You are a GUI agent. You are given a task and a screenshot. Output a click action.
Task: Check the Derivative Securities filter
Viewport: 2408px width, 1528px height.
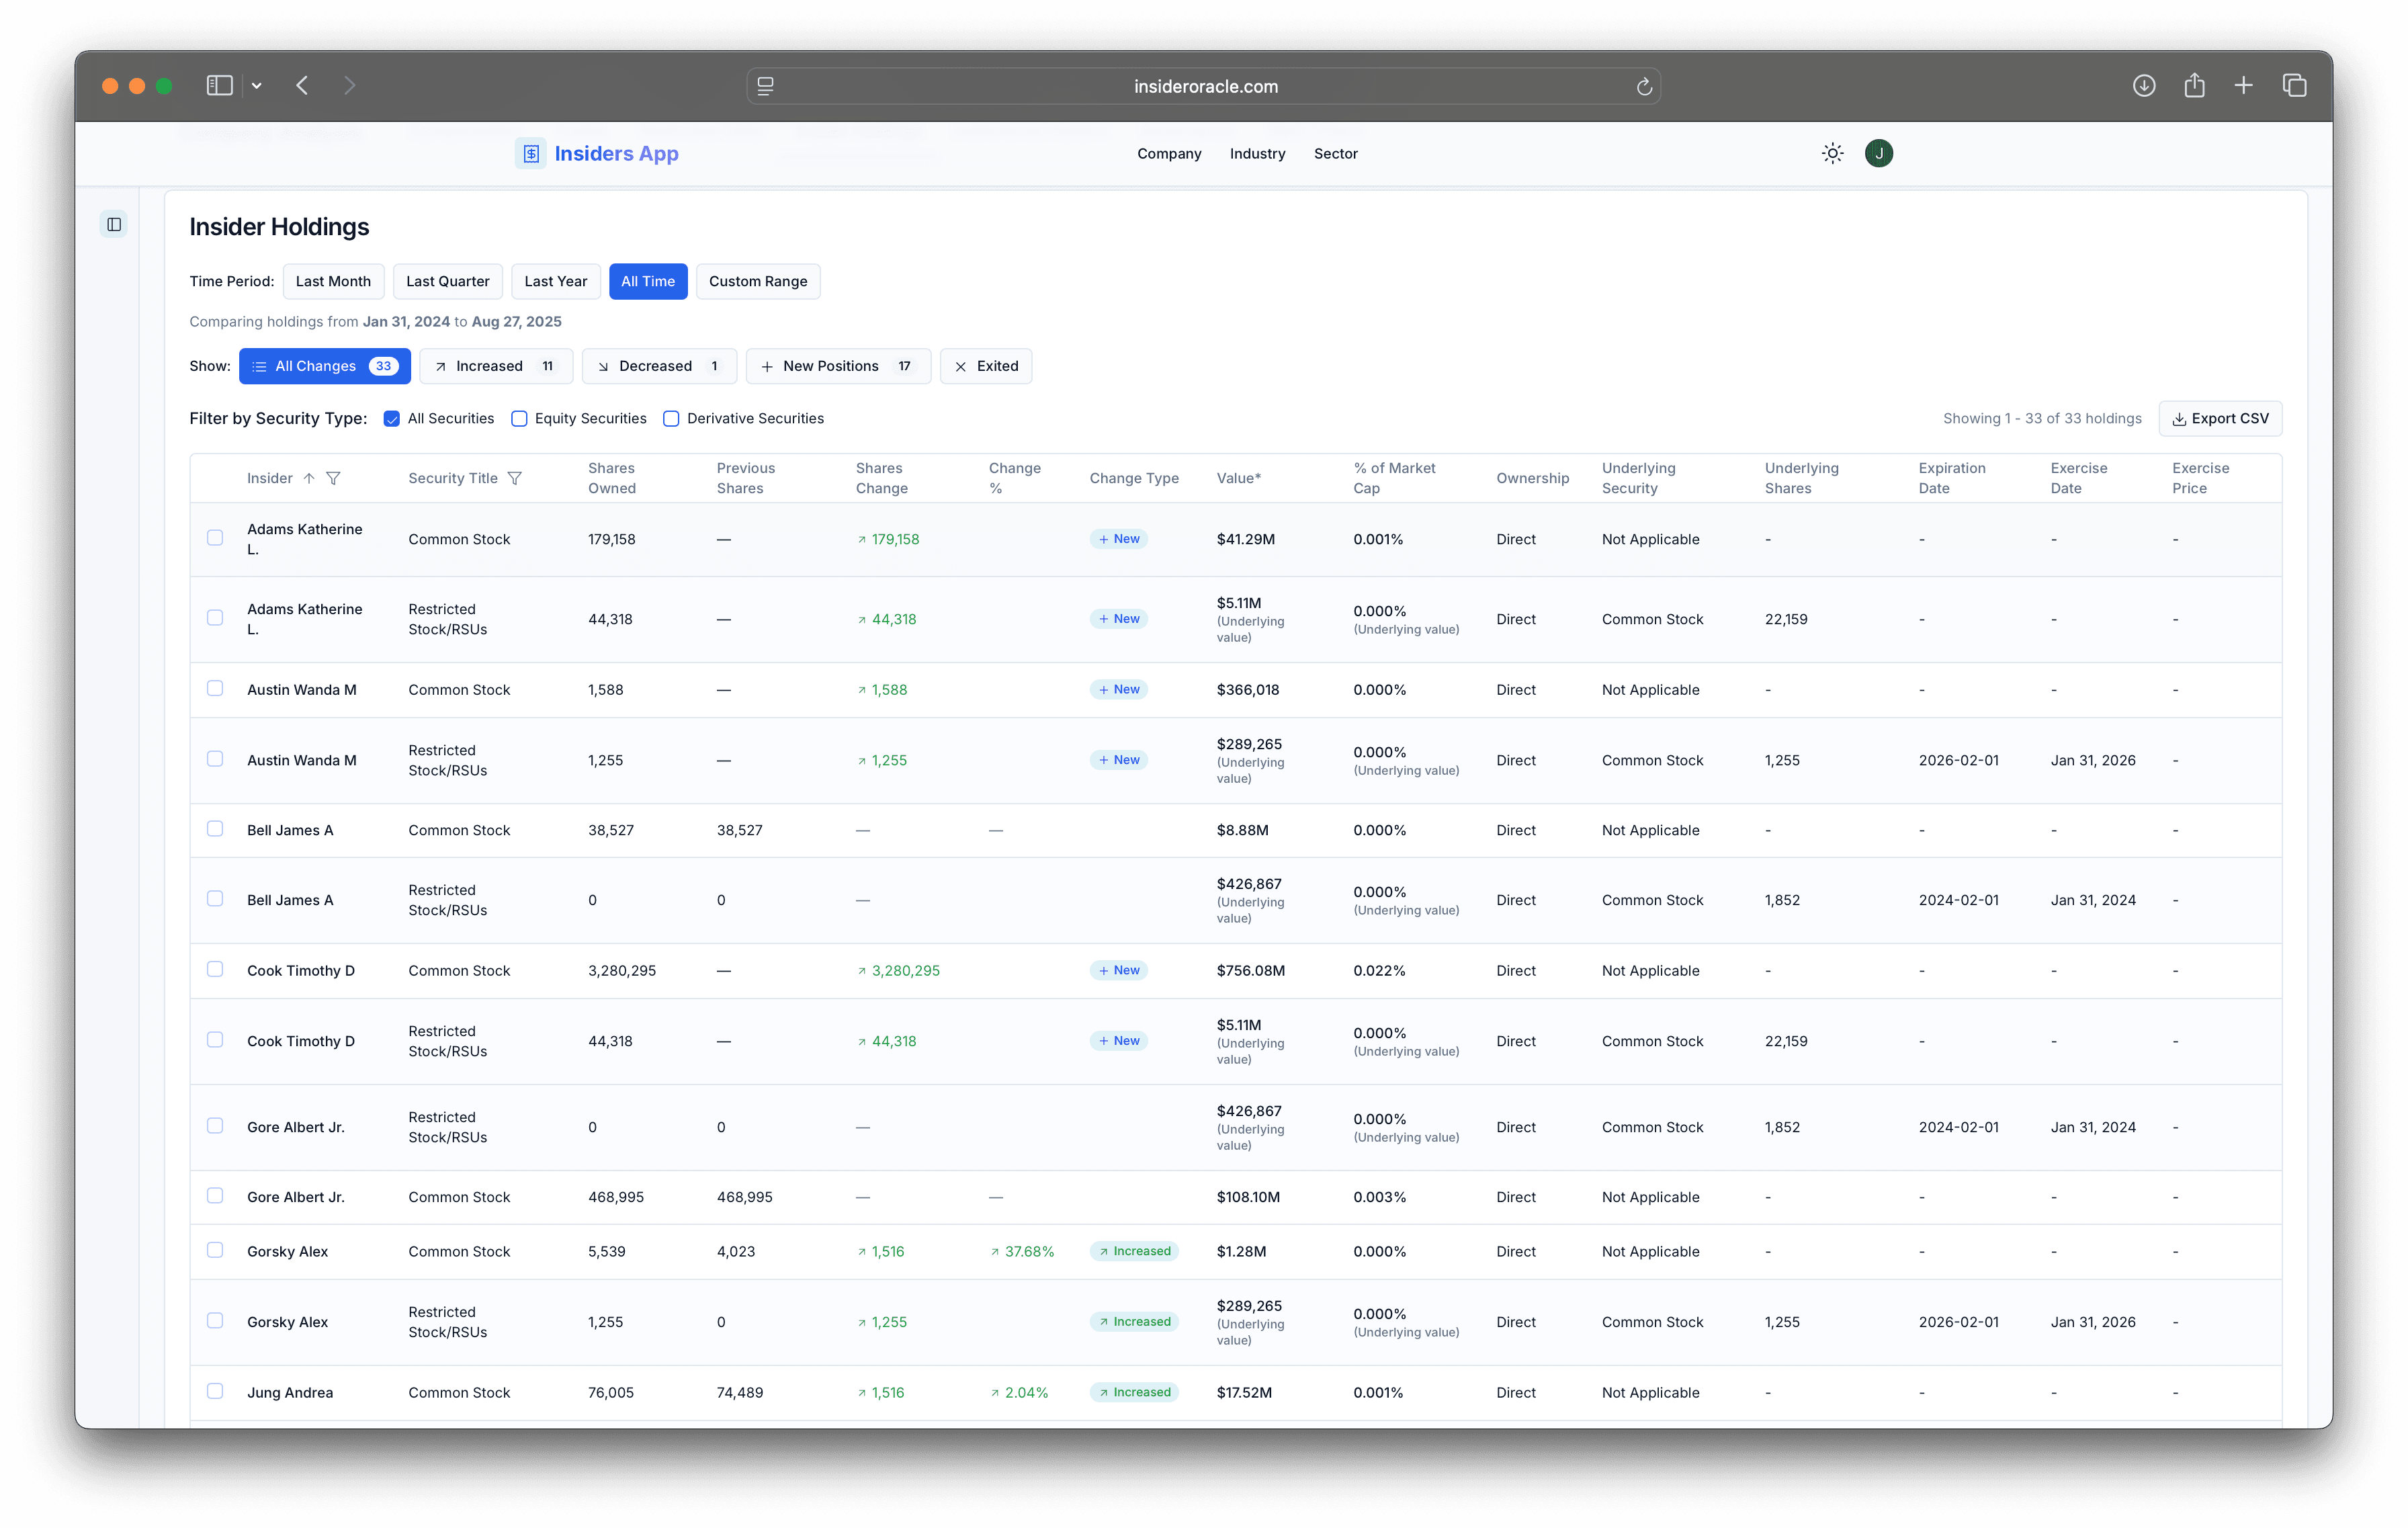671,418
